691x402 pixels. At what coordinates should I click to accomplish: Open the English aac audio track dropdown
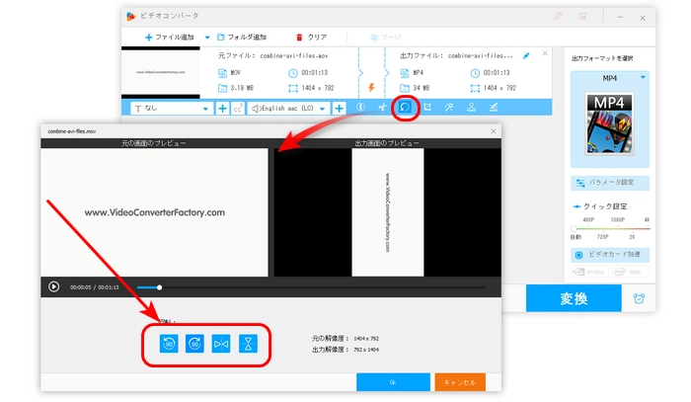pyautogui.click(x=324, y=108)
